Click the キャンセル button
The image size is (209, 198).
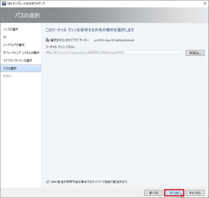195,193
